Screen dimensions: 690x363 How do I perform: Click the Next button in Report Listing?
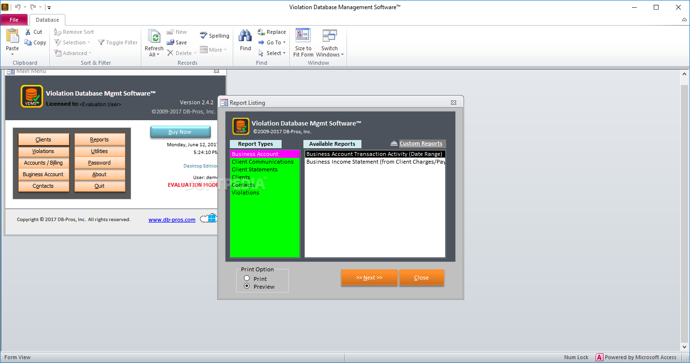click(x=369, y=278)
